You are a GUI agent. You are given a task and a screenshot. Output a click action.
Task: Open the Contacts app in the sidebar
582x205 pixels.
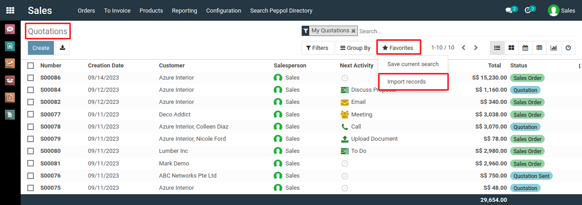pos(10,46)
